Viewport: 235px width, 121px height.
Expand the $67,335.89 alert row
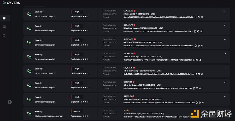click(x=225, y=11)
